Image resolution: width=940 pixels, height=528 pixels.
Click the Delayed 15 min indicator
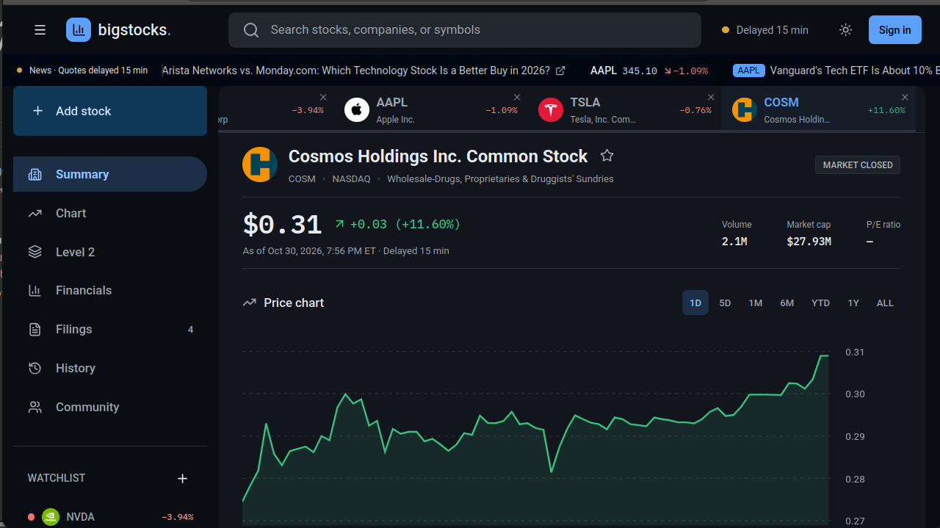point(765,30)
